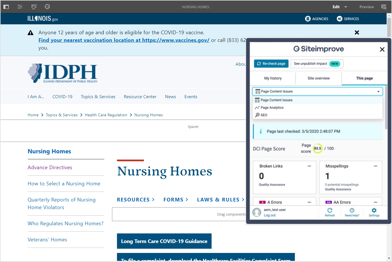Click Topics & Services in the breadcrumb
Screen dimensions: 392x262
62,115
